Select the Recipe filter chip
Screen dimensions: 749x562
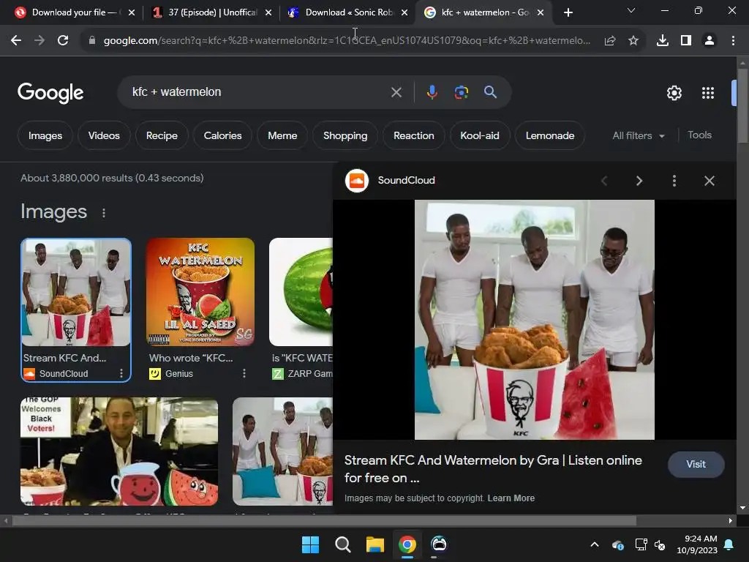pos(162,135)
